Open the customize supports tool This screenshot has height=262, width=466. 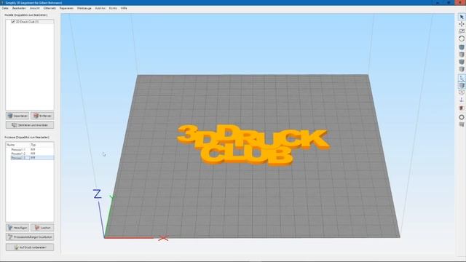pyautogui.click(x=462, y=124)
